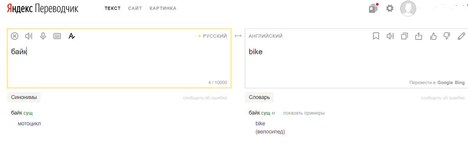Swap languages with the double arrow
The width and height of the screenshot is (468, 143).
coord(238,36)
